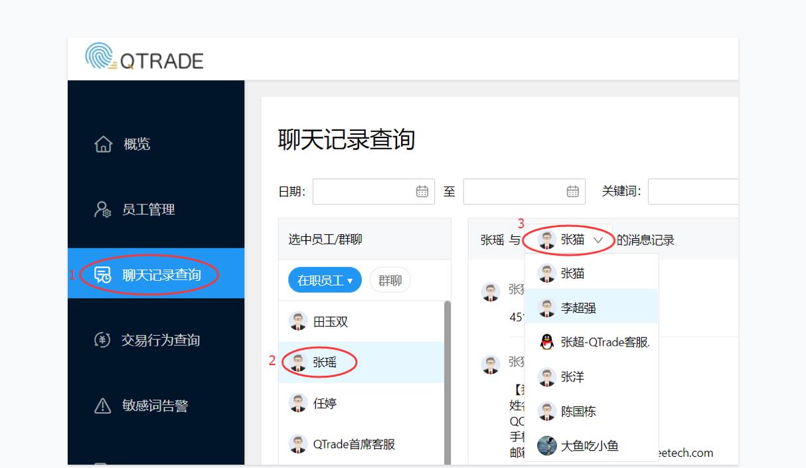This screenshot has height=468, width=806.
Task: Click sender avatar of first chat message
Action: pyautogui.click(x=491, y=291)
